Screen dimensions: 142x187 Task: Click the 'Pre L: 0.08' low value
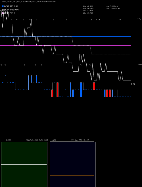pos(88,11)
